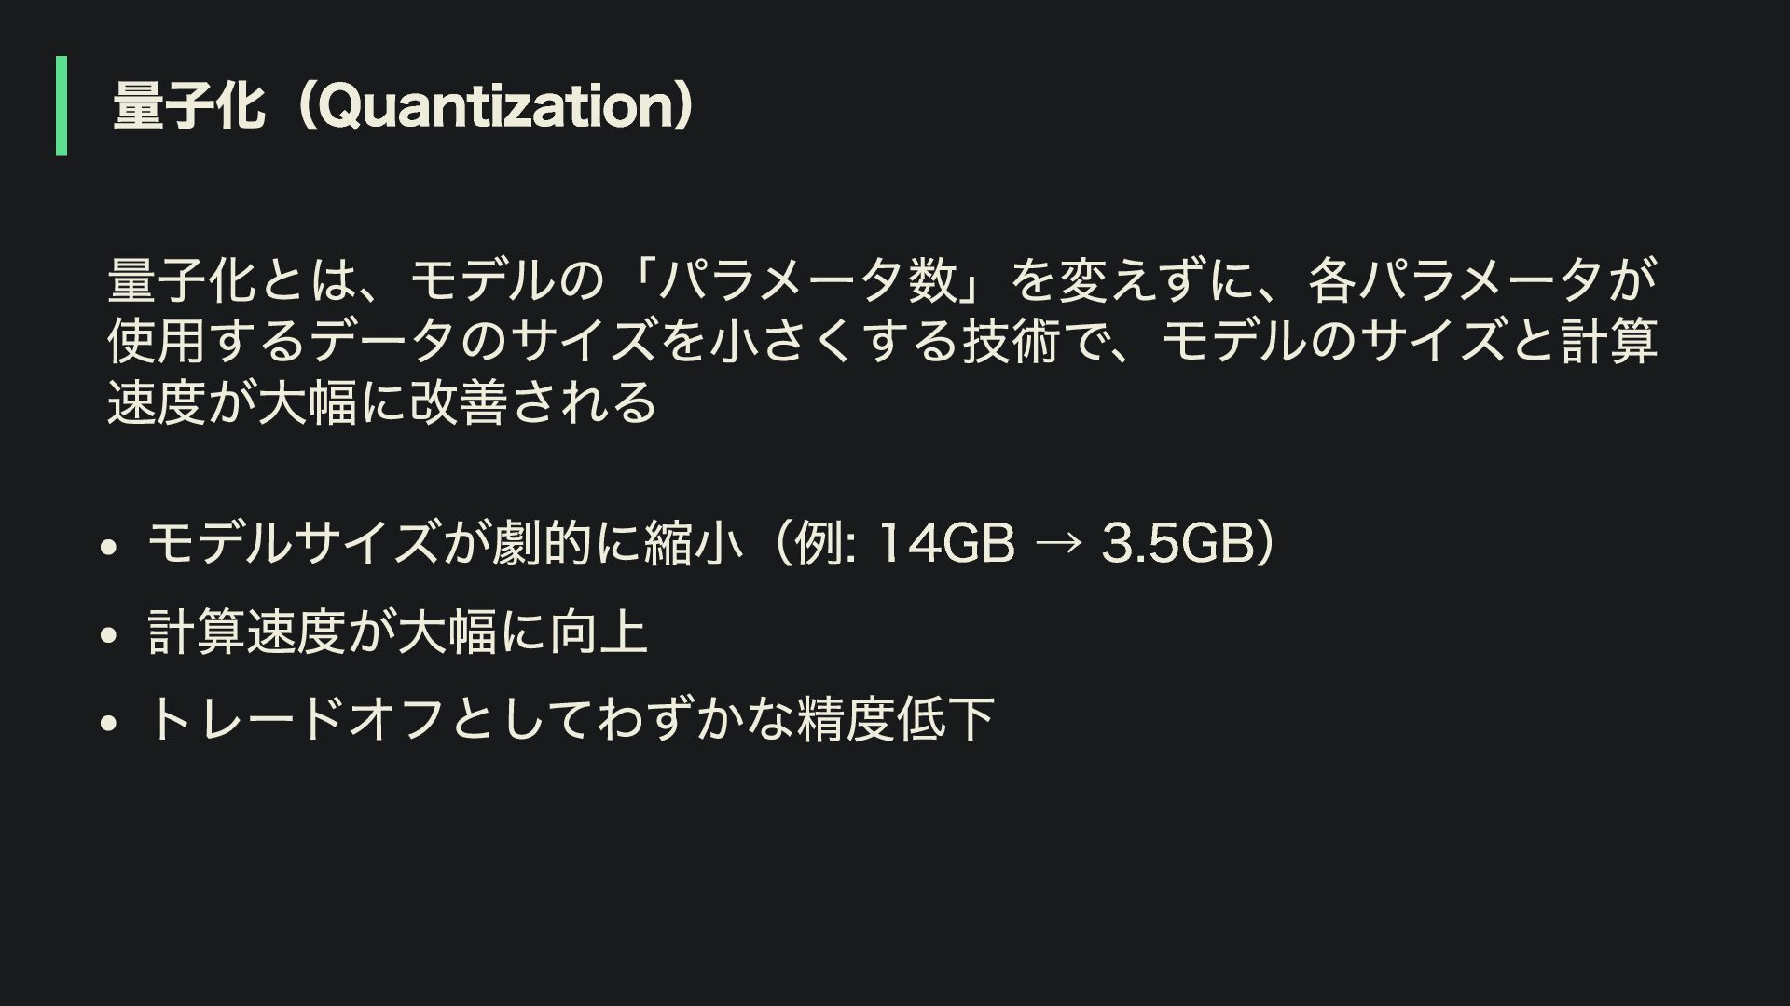
Task: Click the 14GB figure in the example
Action: 946,544
